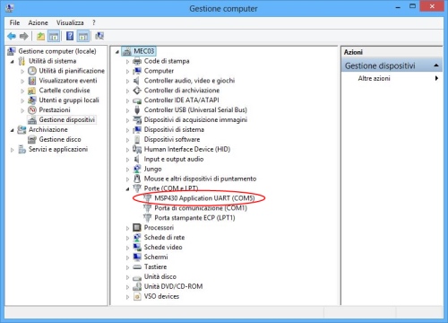Expand the Dispositivi di sistema node
The width and height of the screenshot is (448, 323).
click(127, 130)
